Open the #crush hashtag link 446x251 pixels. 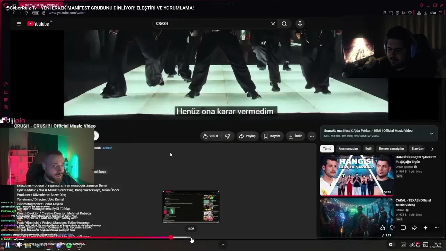(x=107, y=148)
